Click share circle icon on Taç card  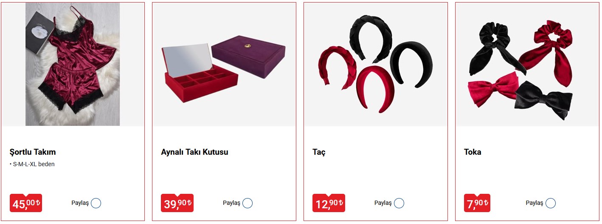[399, 203]
